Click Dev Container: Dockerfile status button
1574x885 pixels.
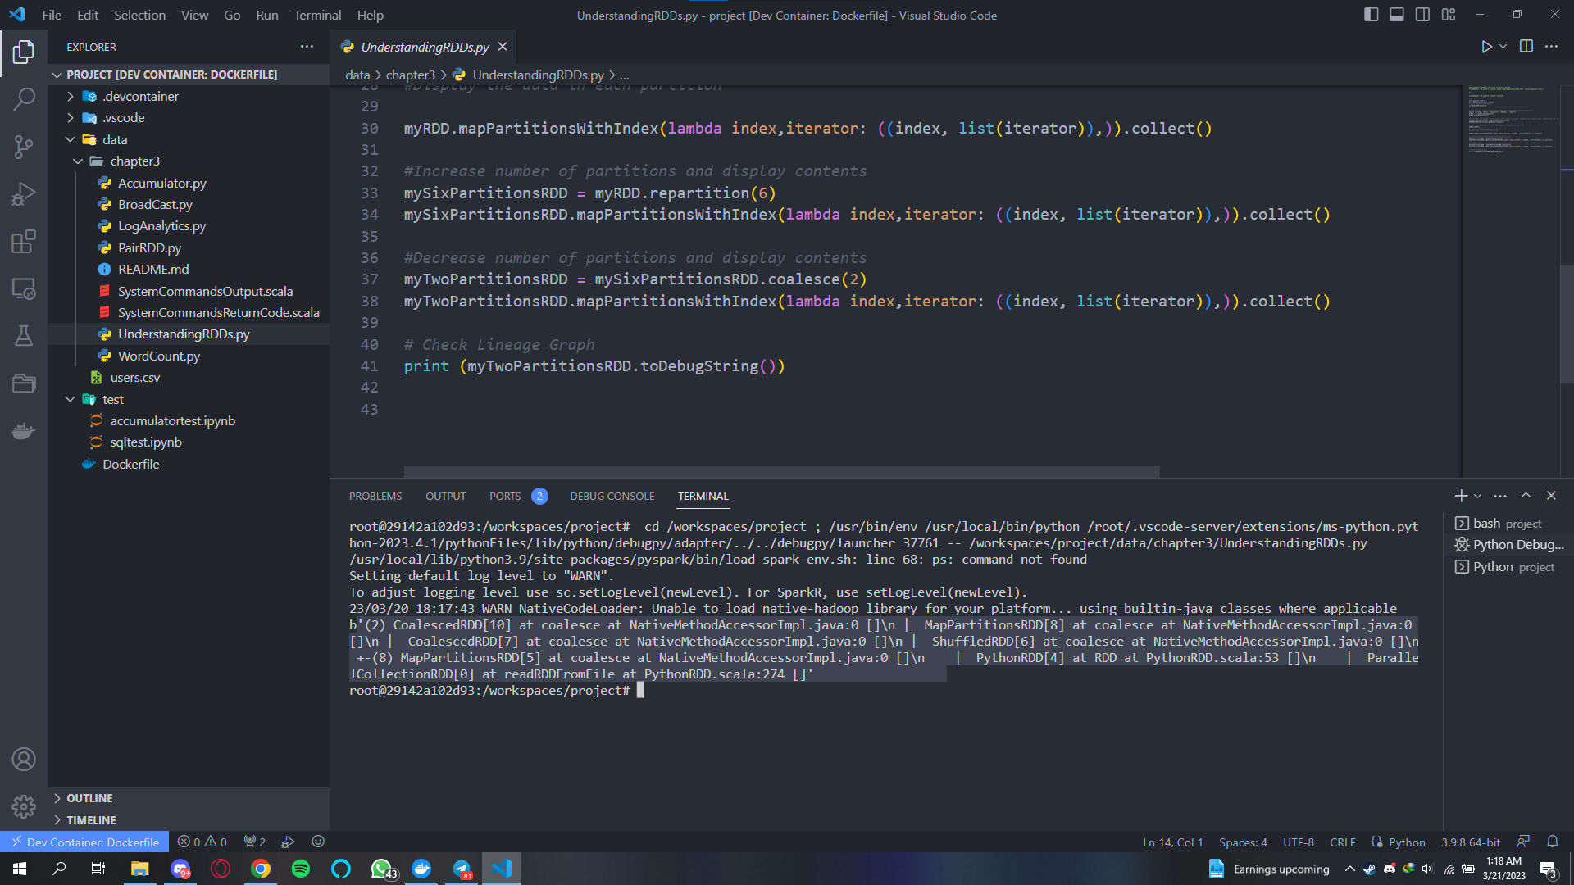tap(84, 842)
